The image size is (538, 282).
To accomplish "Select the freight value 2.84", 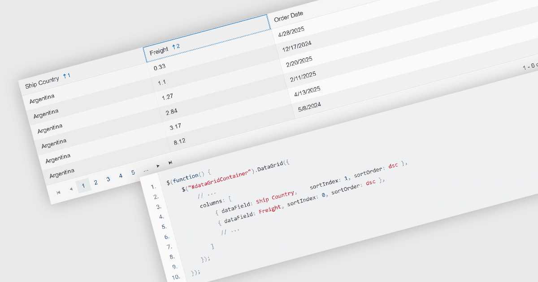I will 172,112.
